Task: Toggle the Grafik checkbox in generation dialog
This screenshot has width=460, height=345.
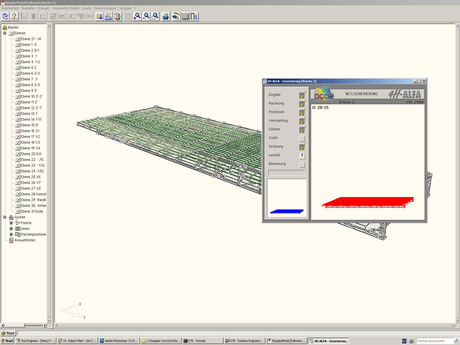Action: (x=302, y=138)
